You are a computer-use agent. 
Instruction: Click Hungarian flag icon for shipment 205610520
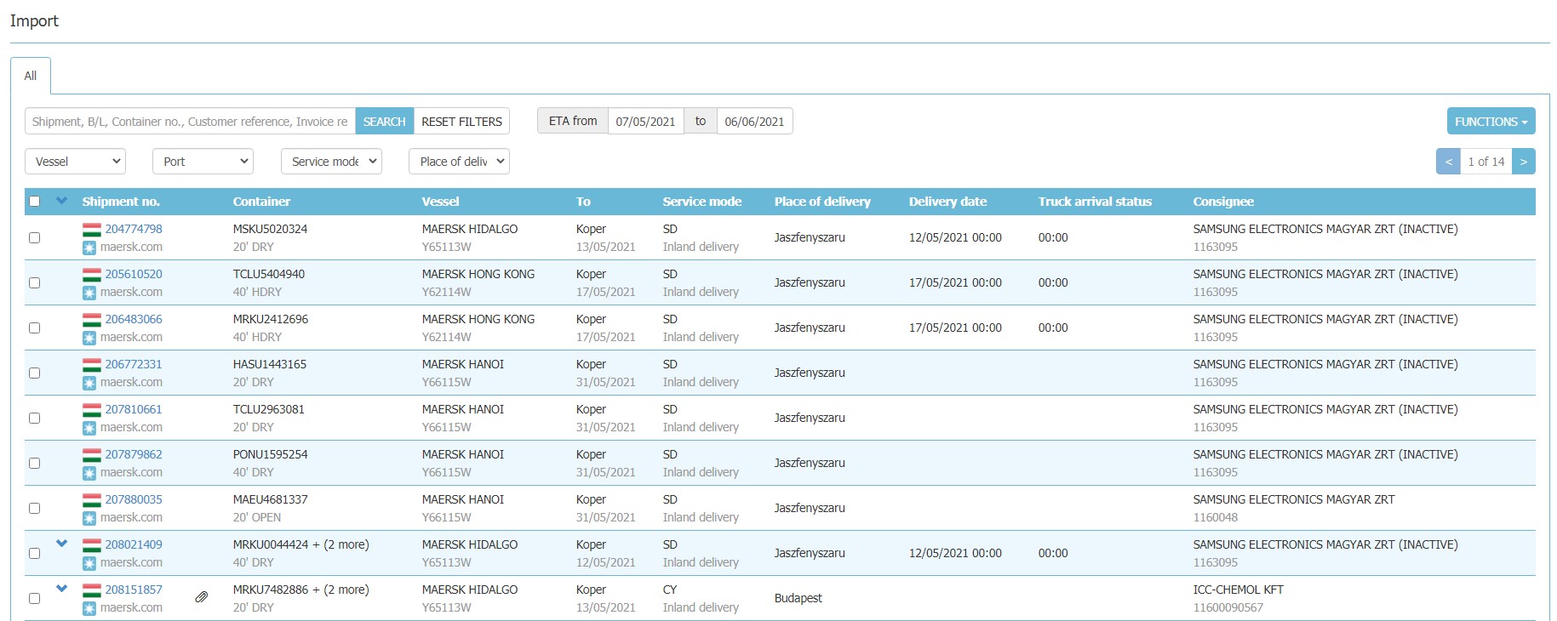(92, 274)
